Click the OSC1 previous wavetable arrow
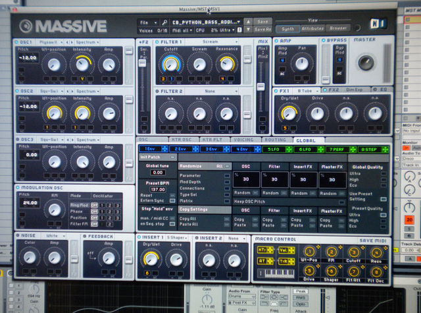421x313 pixels. coord(67,42)
